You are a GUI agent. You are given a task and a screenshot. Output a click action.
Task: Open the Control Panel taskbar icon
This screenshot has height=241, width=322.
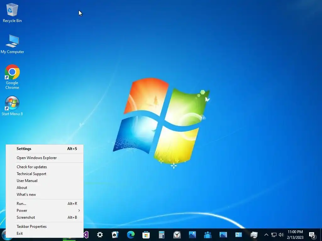(239, 235)
